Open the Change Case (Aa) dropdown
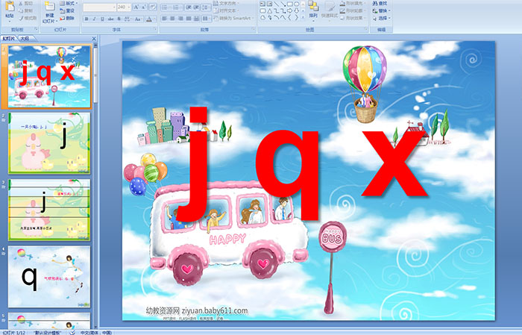 (138, 19)
